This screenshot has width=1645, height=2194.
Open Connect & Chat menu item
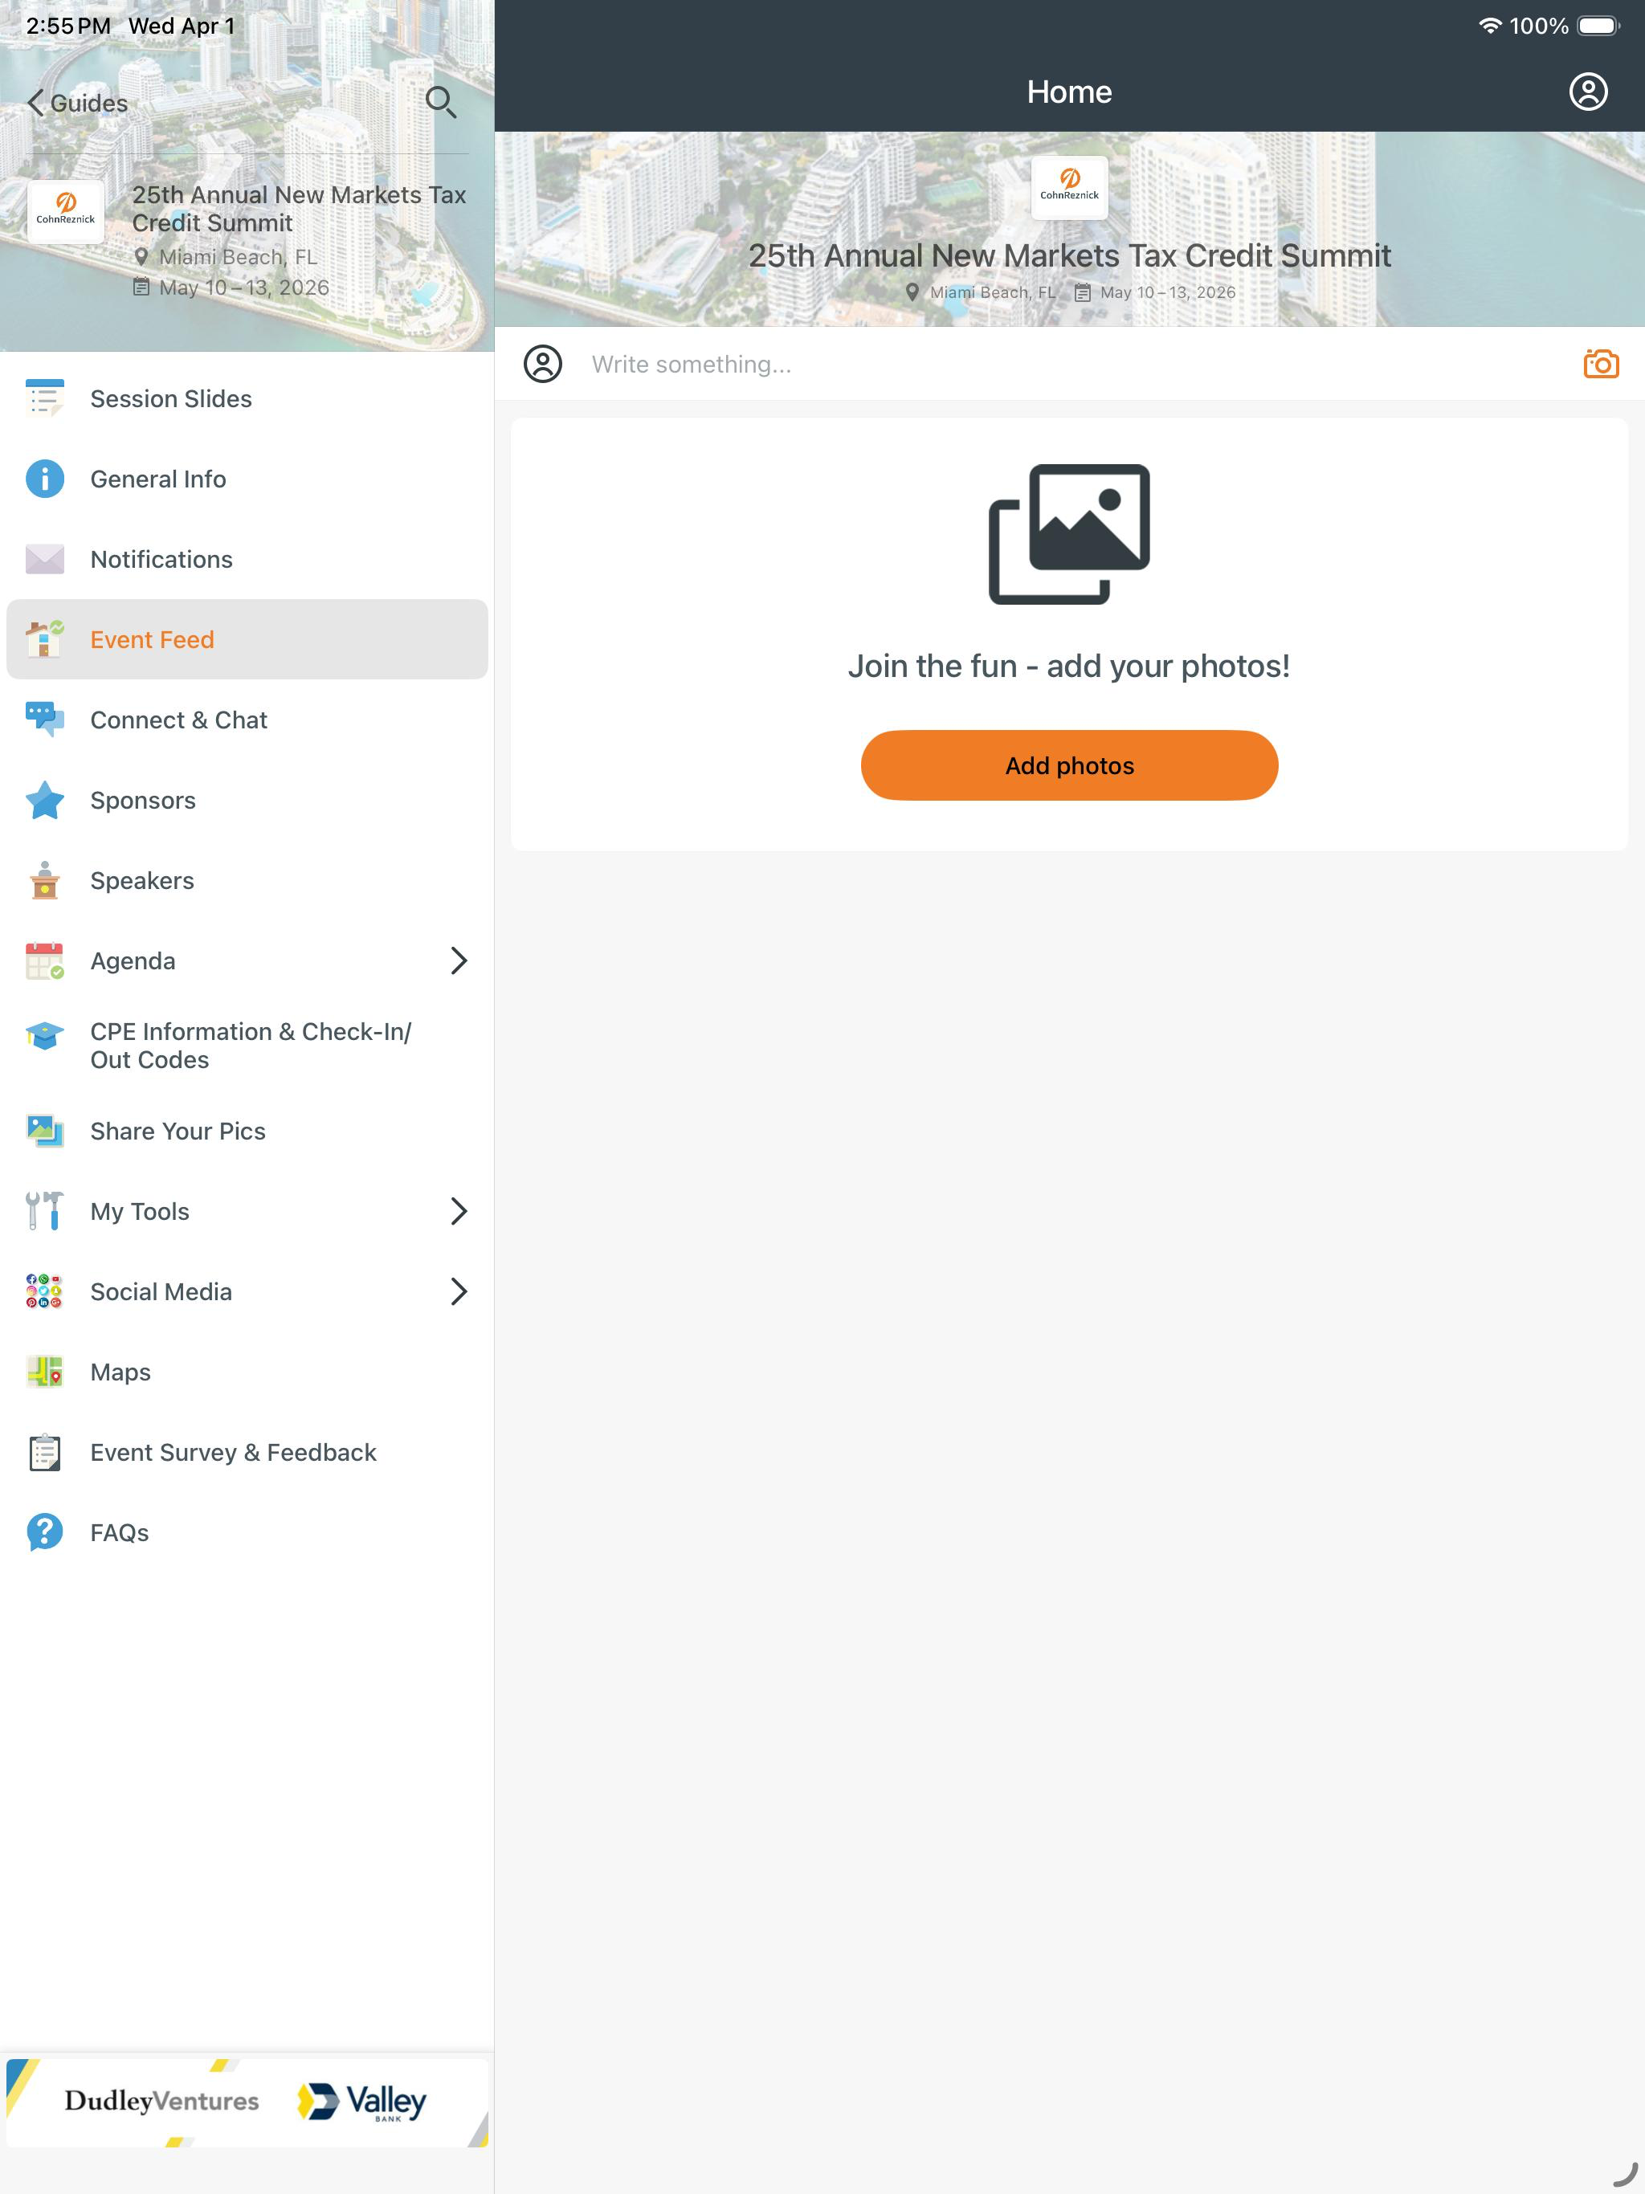click(x=247, y=720)
